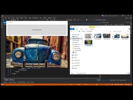The width and height of the screenshot is (133, 100).
Task: Open the Analyze menu in Visual Studio
Action: click(45, 18)
